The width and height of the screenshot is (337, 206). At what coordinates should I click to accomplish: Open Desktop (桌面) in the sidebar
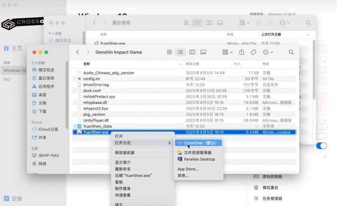click(x=39, y=95)
